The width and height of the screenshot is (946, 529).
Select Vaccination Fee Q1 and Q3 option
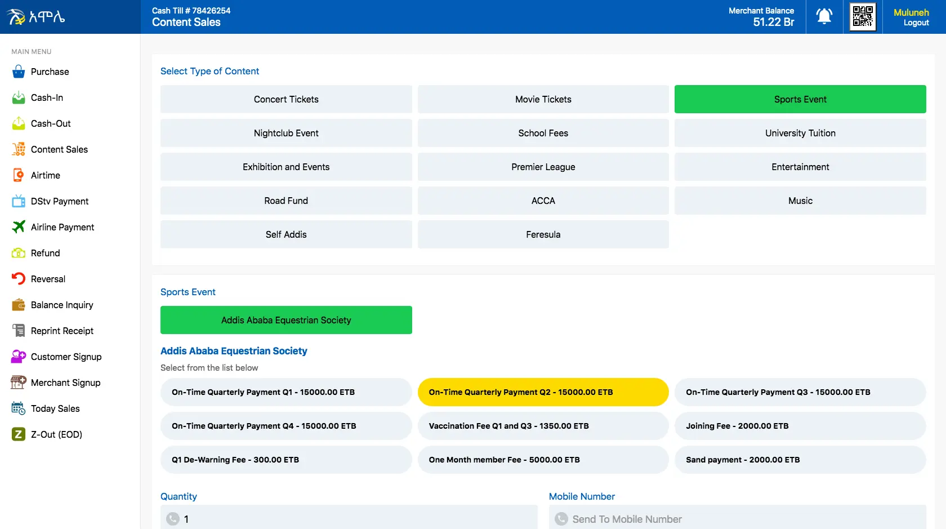pos(543,426)
